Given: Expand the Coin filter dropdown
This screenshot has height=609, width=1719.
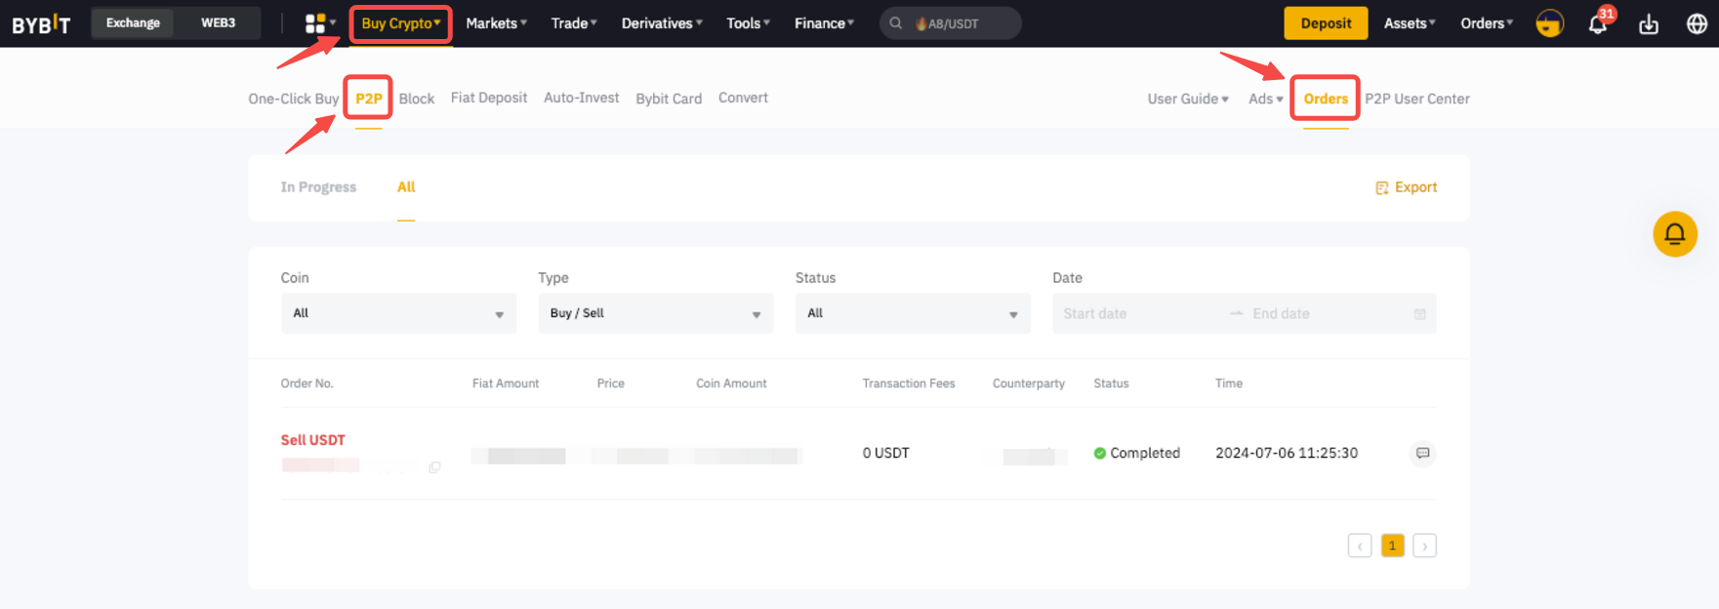Looking at the screenshot, I should [398, 313].
